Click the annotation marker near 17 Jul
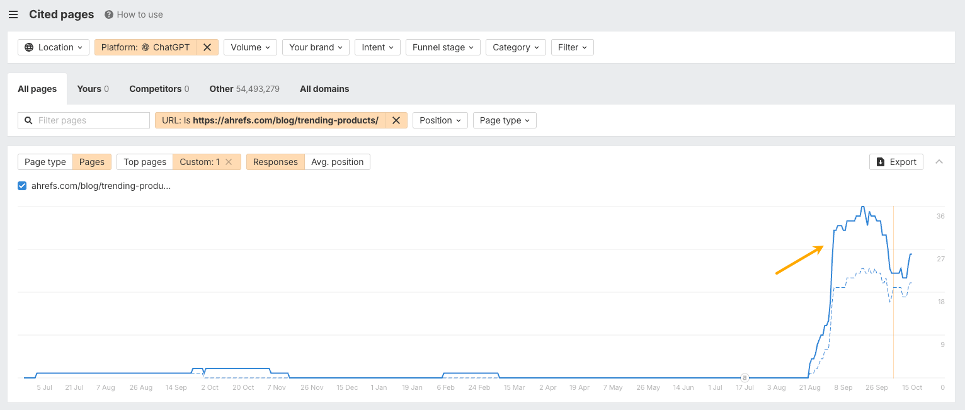Screen dimensions: 965x410 [x=745, y=378]
